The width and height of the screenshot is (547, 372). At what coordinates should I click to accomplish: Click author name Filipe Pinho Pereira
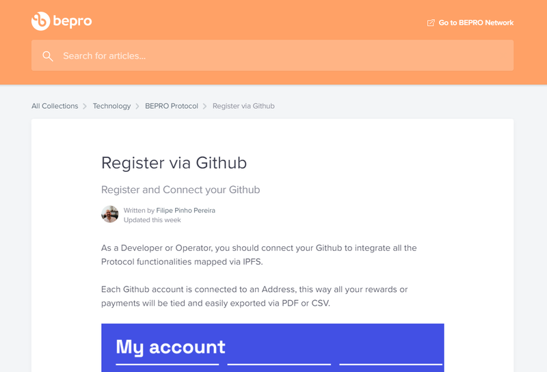[x=186, y=211]
